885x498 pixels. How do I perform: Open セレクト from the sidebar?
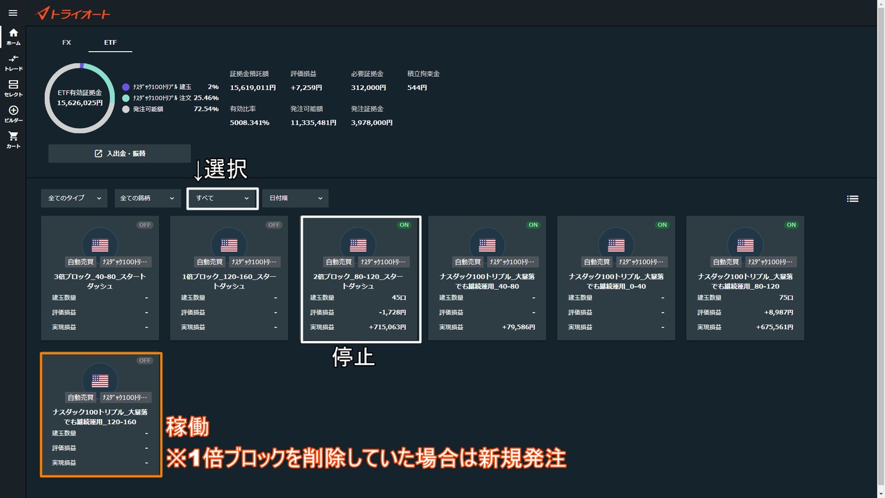coord(13,88)
